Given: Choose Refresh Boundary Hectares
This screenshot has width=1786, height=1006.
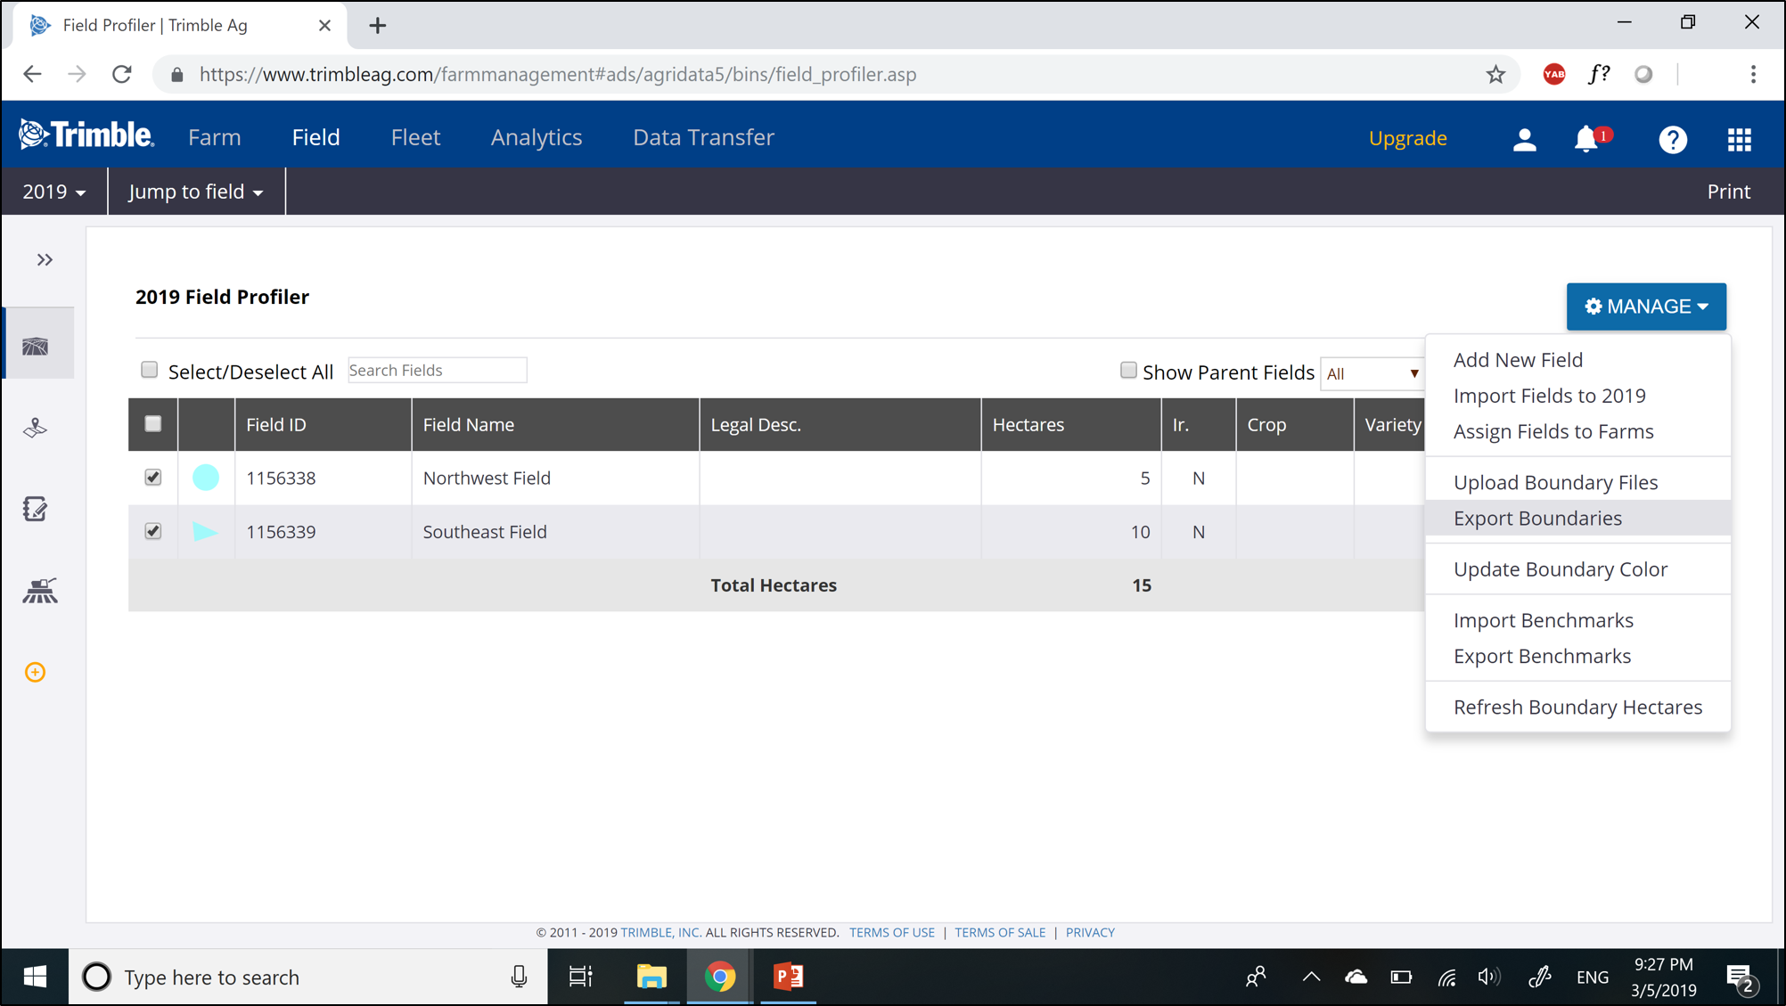Looking at the screenshot, I should [1577, 707].
